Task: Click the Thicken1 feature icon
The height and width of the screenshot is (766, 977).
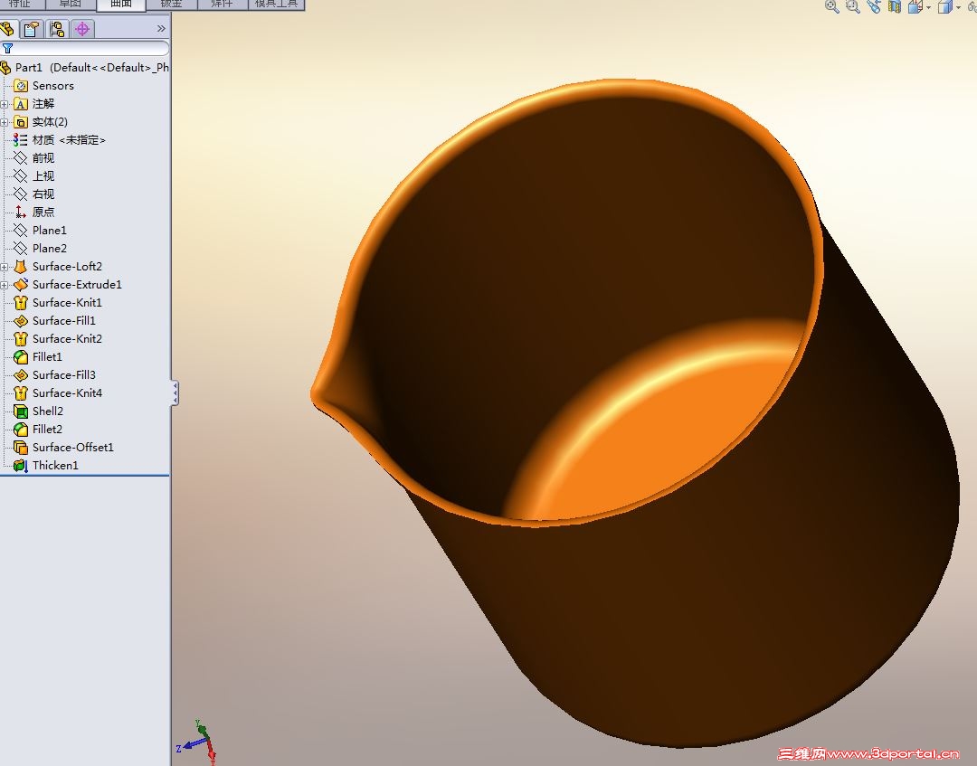Action: 21,465
